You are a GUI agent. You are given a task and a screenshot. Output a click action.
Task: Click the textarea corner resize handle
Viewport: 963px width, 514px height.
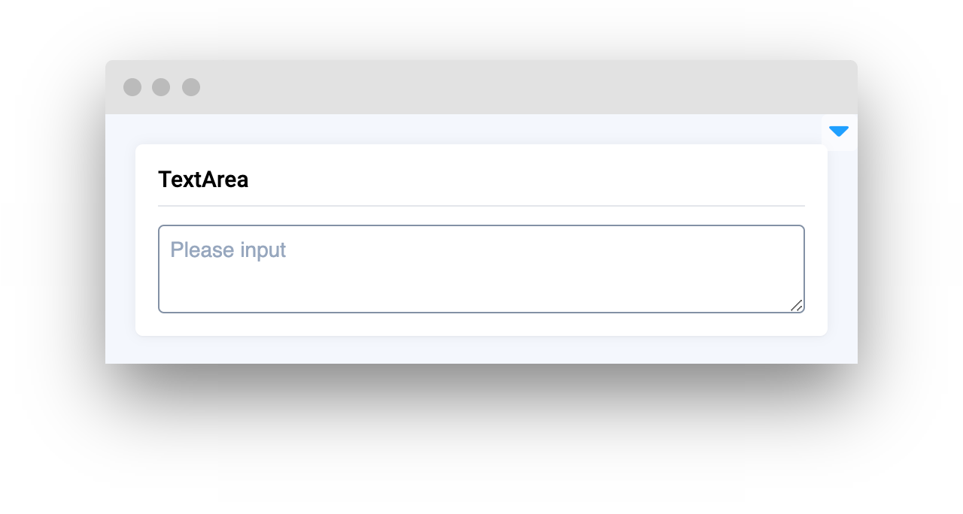pos(797,305)
